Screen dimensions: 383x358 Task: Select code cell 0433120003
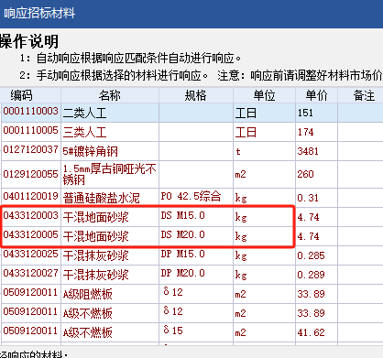[x=31, y=217]
